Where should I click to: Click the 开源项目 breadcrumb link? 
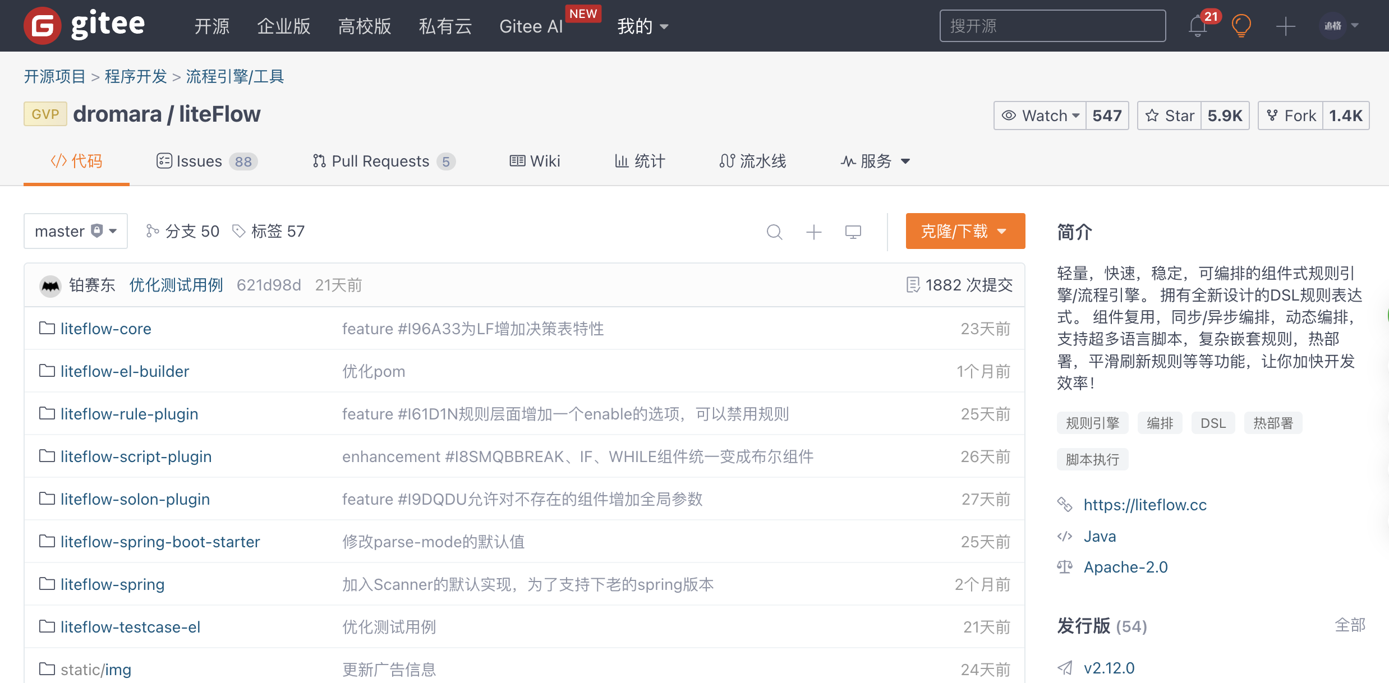pos(54,76)
